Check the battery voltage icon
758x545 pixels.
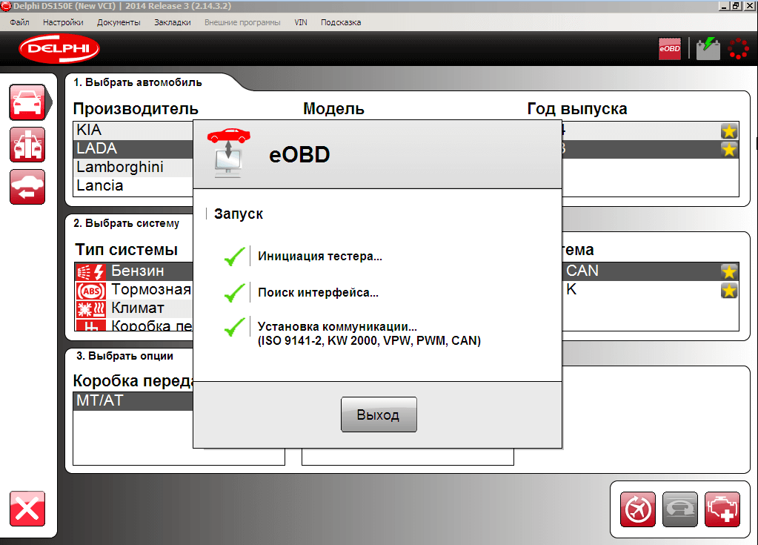point(708,49)
